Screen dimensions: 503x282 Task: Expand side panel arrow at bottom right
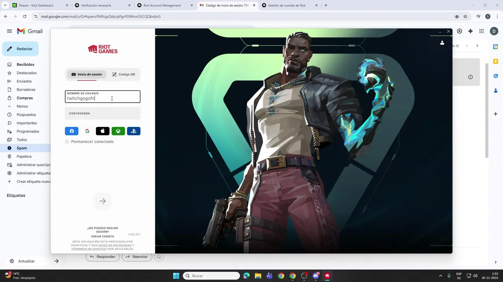[x=496, y=262]
